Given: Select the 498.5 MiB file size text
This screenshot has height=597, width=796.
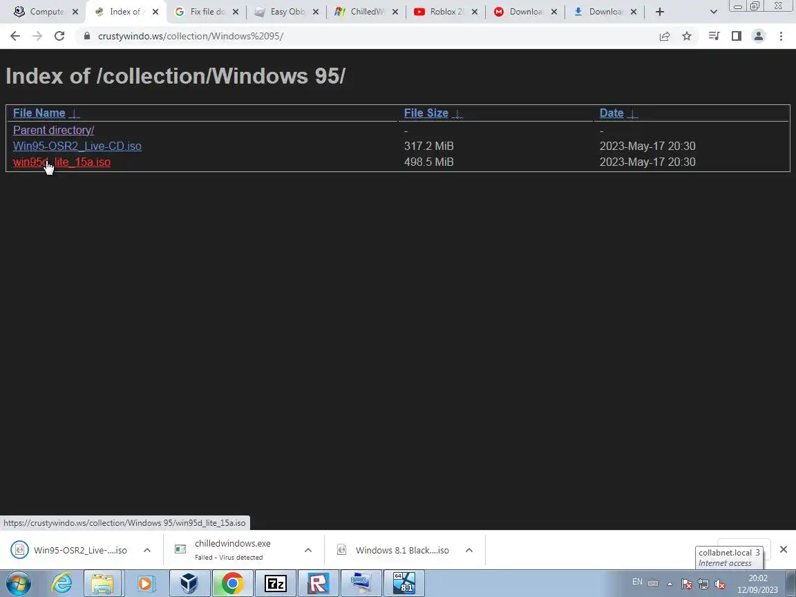Looking at the screenshot, I should pyautogui.click(x=429, y=162).
